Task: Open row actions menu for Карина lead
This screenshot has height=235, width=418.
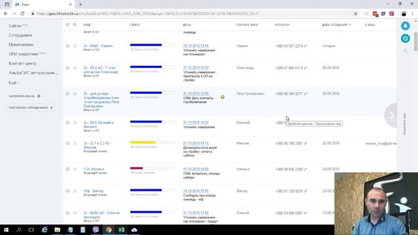Action: pyautogui.click(x=75, y=46)
